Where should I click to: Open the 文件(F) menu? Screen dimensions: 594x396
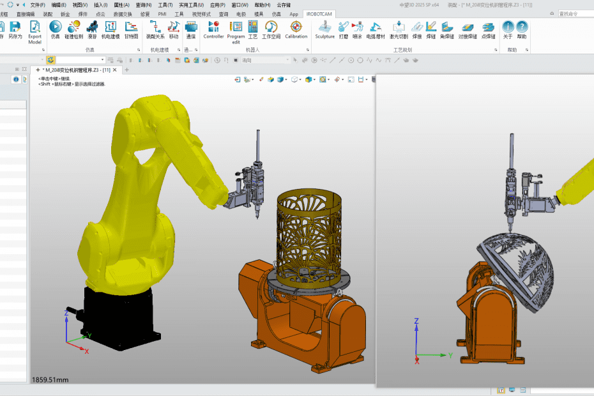tap(38, 4)
